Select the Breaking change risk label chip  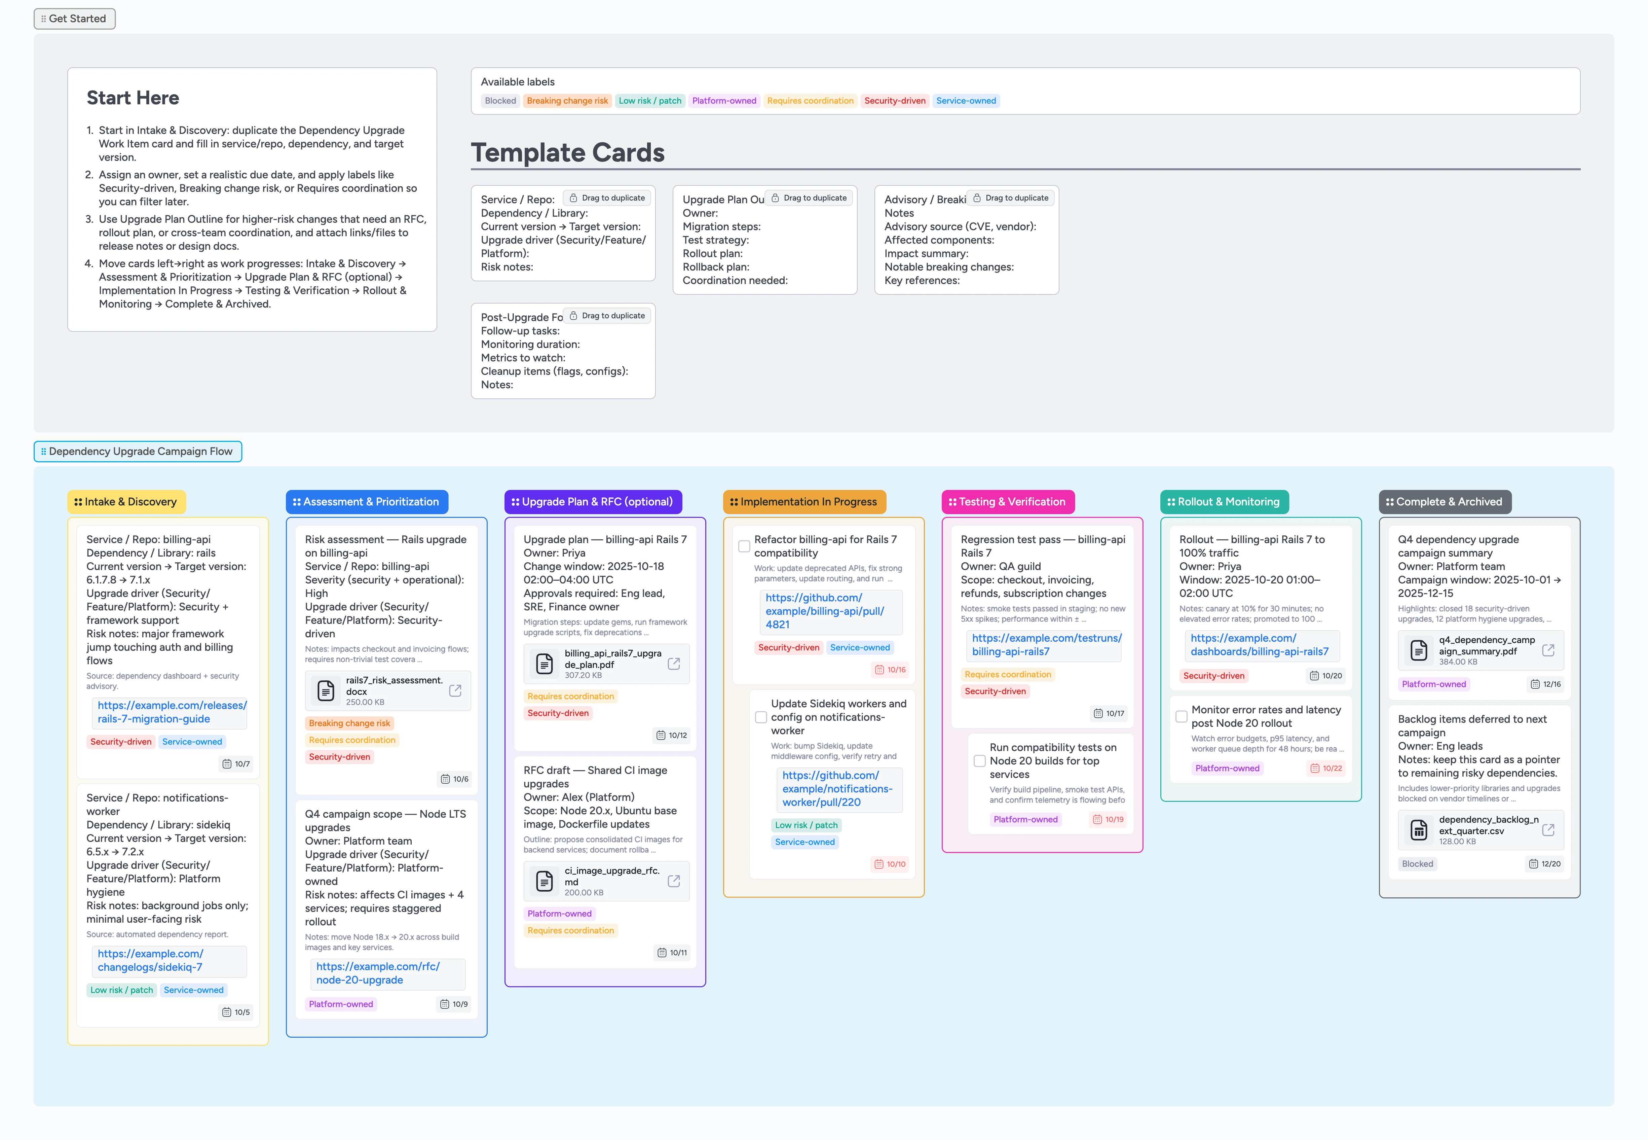coord(567,100)
